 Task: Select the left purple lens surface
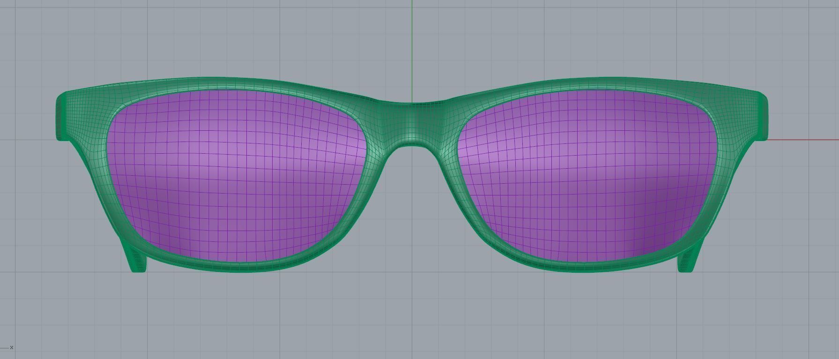click(237, 176)
